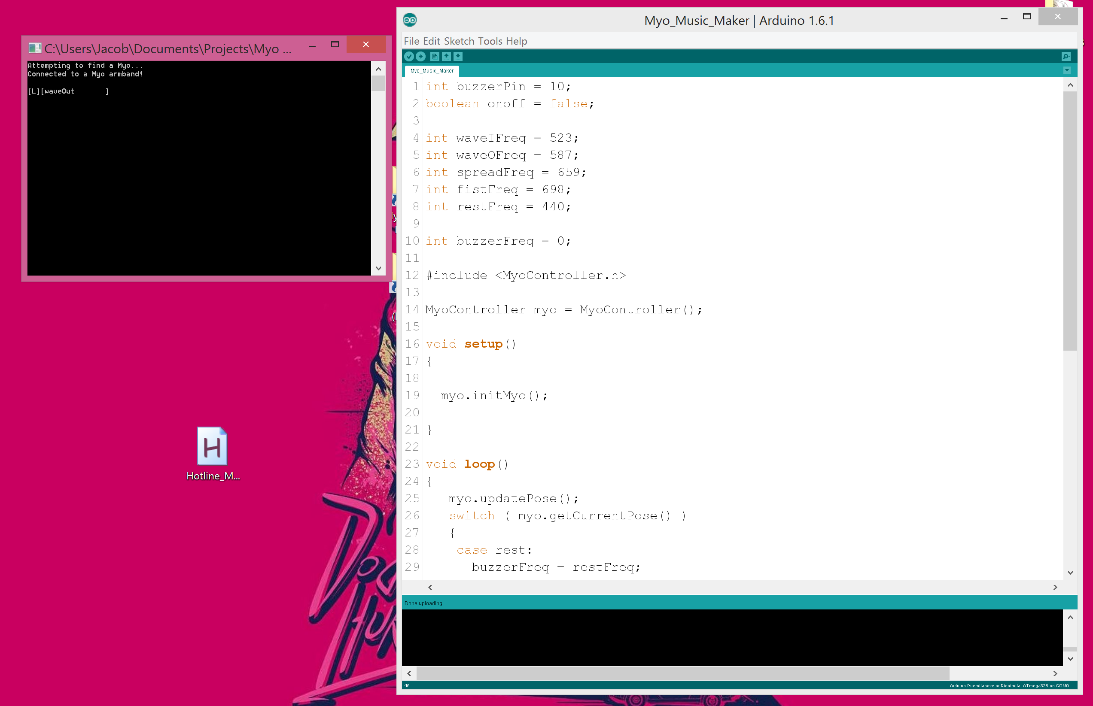Create a new sketch with New icon
Image resolution: width=1093 pixels, height=706 pixels.
pos(435,56)
